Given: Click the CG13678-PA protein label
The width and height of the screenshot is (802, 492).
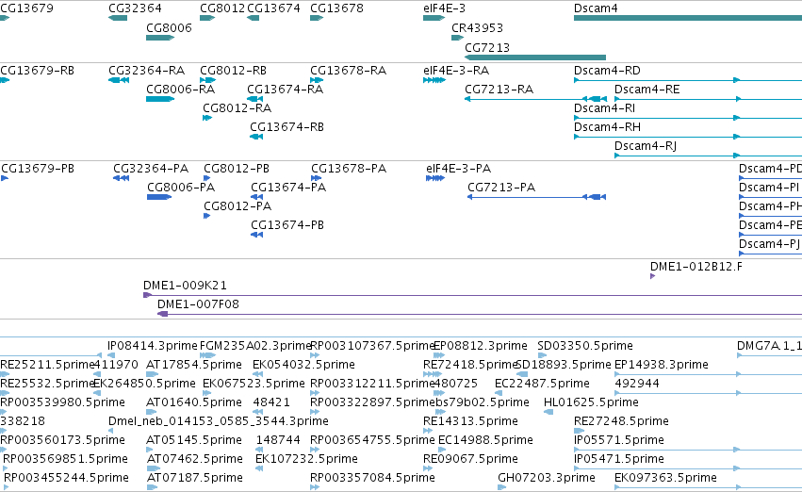Looking at the screenshot, I should pos(349,169).
